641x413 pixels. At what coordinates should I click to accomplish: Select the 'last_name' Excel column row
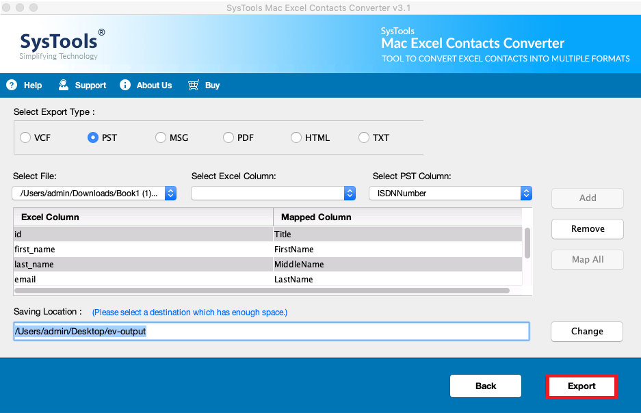tap(143, 265)
